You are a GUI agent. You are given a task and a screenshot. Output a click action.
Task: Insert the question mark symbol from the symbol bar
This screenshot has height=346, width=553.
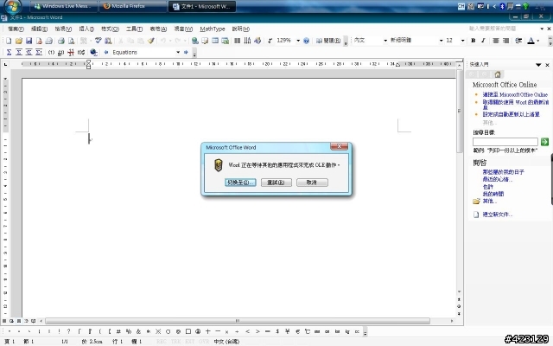68,331
